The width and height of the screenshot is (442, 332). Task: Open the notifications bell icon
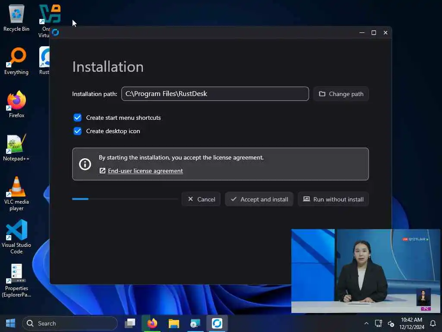[433, 323]
